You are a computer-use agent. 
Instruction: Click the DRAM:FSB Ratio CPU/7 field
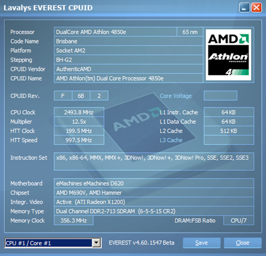click(x=238, y=220)
